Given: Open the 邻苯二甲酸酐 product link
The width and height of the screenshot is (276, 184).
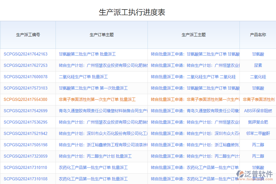Looking at the screenshot, I should [x=258, y=134].
